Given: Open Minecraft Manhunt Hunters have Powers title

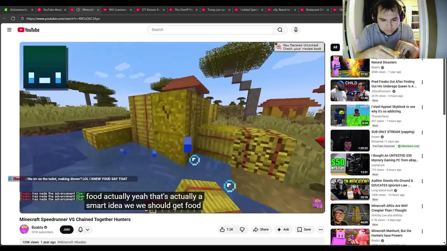Looking at the screenshot, I should [x=391, y=233].
